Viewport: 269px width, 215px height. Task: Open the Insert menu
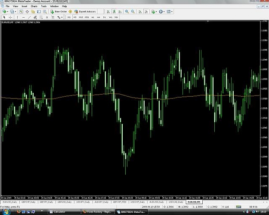(x=25, y=6)
